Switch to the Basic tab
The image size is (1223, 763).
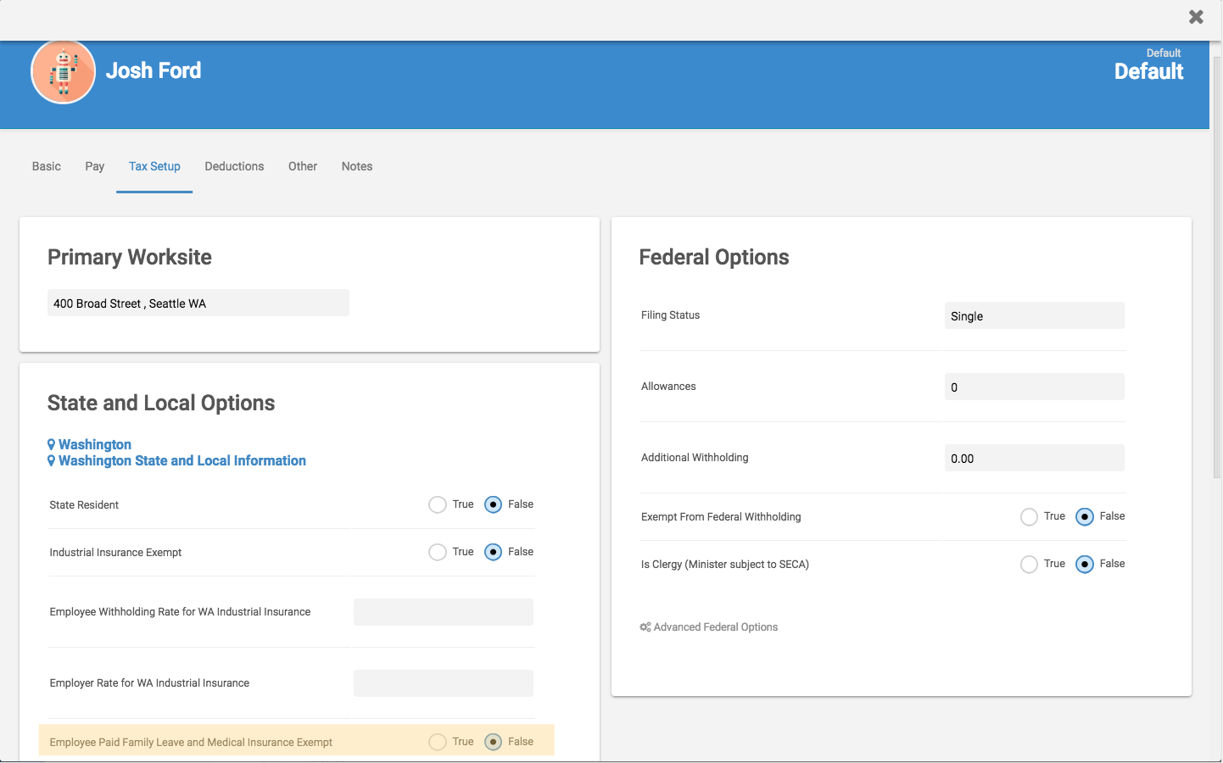(47, 166)
